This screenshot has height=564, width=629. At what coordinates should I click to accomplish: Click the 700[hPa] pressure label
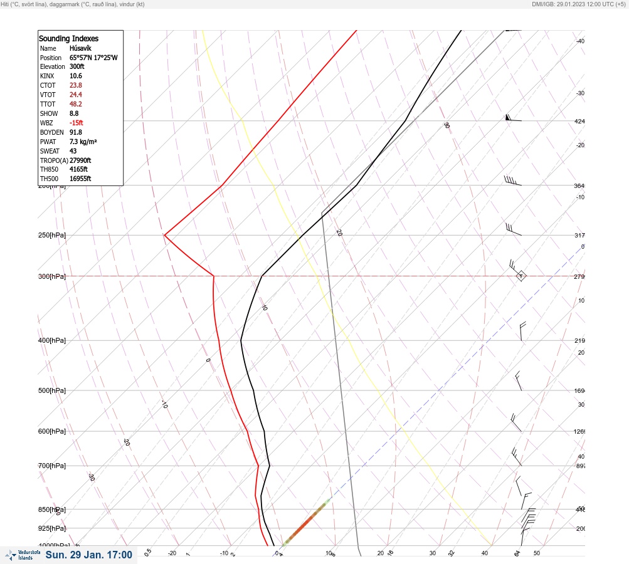click(52, 466)
